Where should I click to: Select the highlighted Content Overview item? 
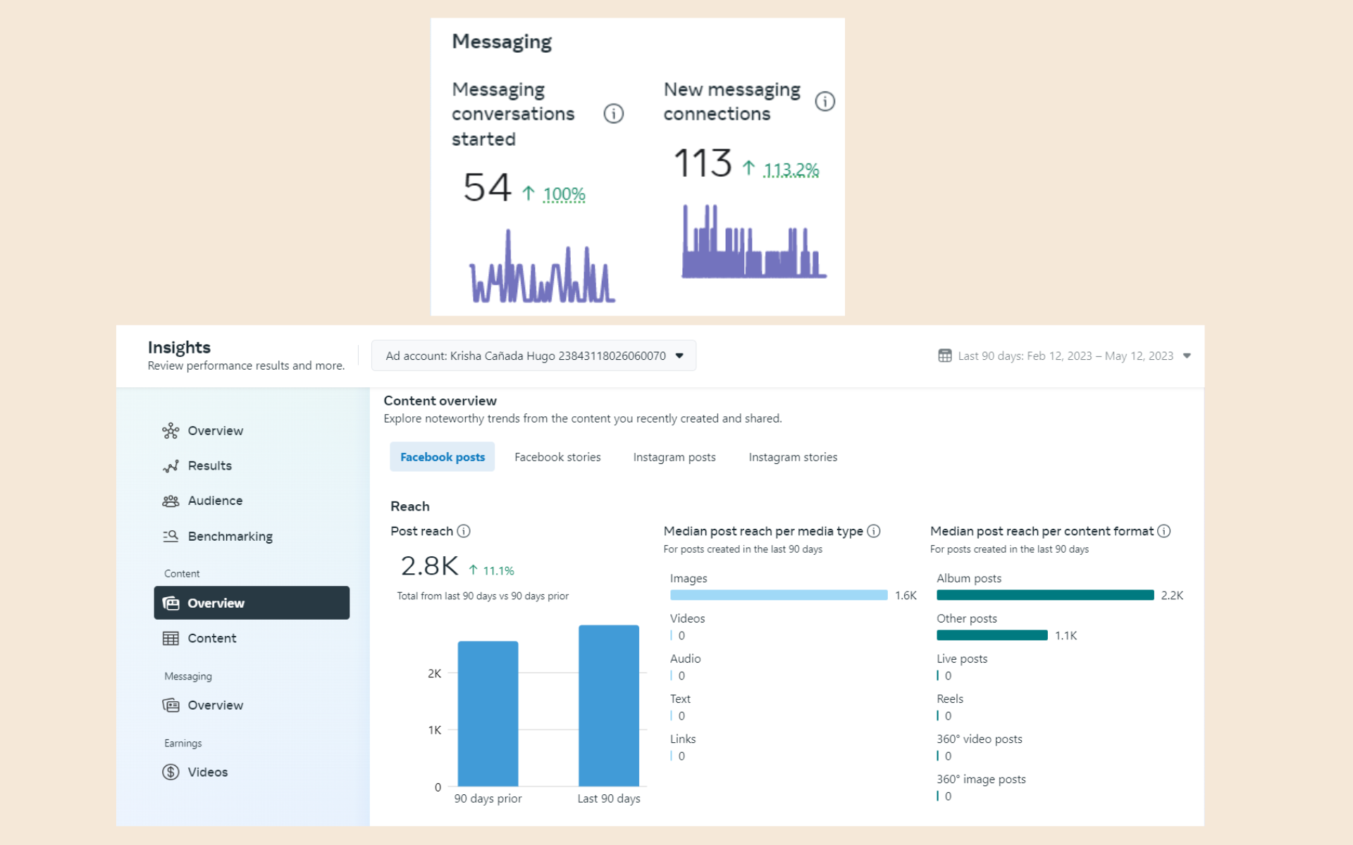[252, 603]
